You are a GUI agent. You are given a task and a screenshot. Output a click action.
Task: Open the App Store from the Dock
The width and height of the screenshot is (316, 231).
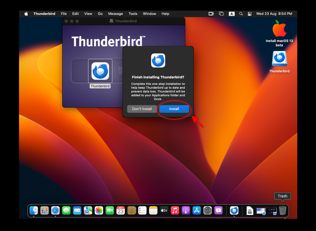pyautogui.click(x=197, y=210)
